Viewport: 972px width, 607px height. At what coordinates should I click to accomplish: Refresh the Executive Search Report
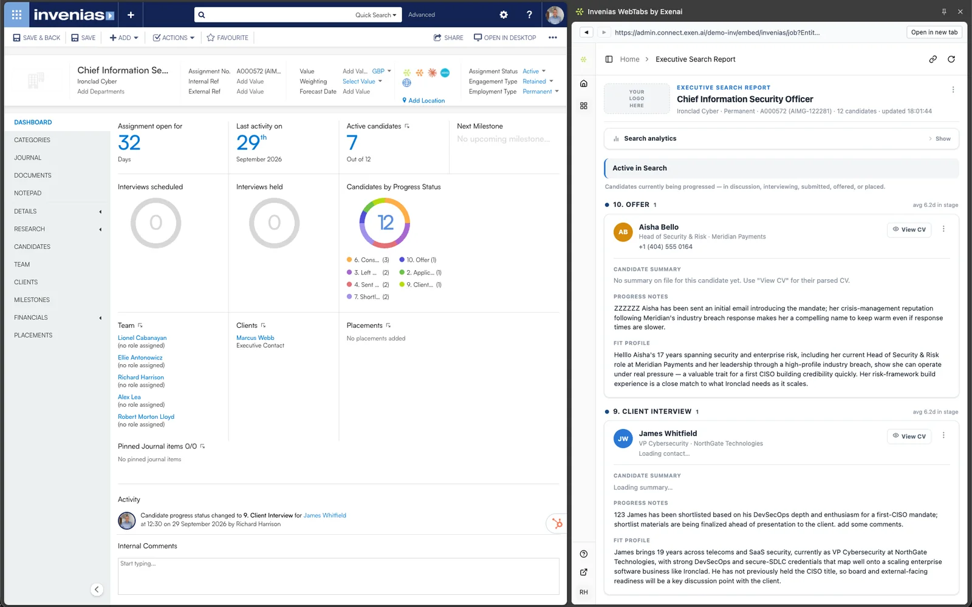[x=951, y=59]
